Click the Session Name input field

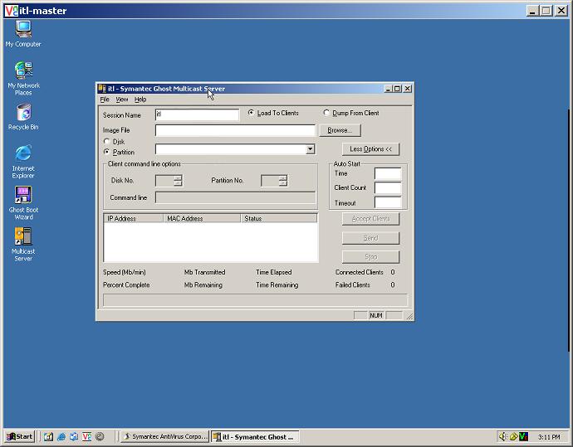[198, 114]
